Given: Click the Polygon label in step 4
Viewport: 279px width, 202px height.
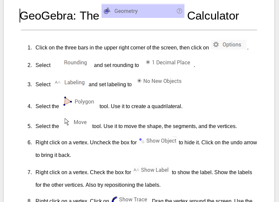Looking at the screenshot, I should pos(84,101).
